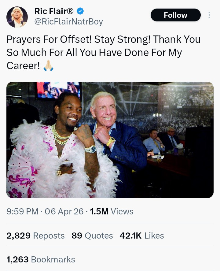Open Ric Flair's profile avatar
The width and height of the screenshot is (220, 271).
(x=17, y=17)
